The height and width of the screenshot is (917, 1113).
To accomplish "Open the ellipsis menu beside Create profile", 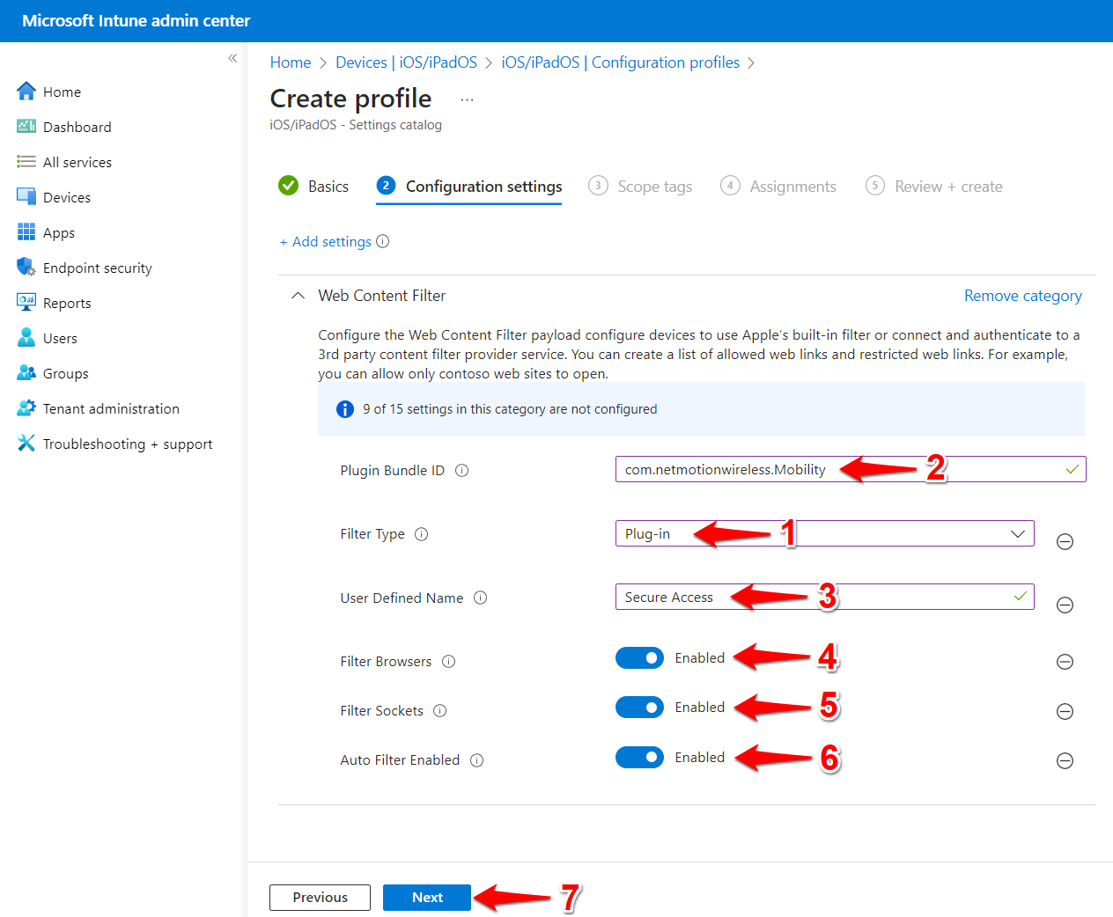I will pos(467,99).
